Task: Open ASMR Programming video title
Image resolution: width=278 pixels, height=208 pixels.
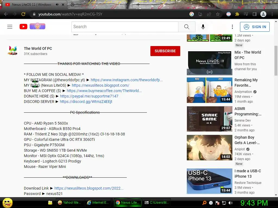Action: click(248, 111)
